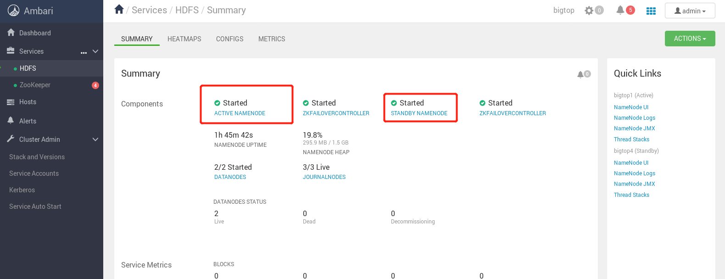Click the home icon in breadcrumb
725x279 pixels.
pos(119,10)
